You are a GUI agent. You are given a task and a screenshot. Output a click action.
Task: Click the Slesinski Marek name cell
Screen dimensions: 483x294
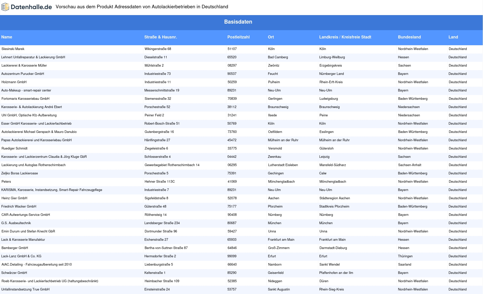13,49
